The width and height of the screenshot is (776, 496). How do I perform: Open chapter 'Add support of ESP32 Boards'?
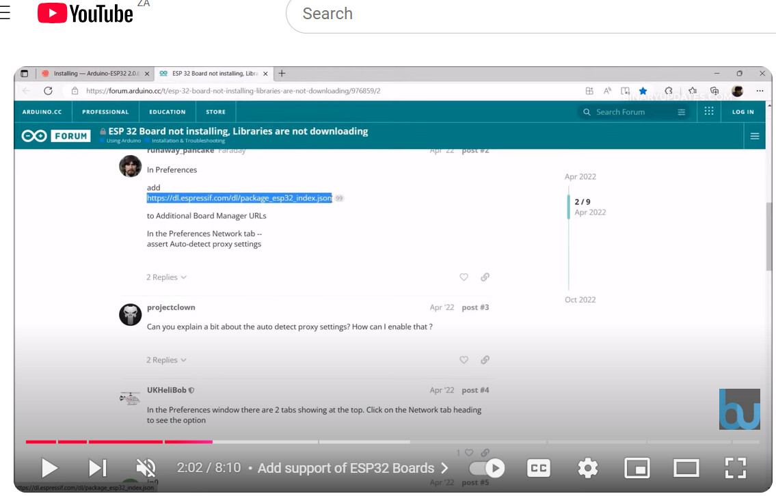coord(353,468)
